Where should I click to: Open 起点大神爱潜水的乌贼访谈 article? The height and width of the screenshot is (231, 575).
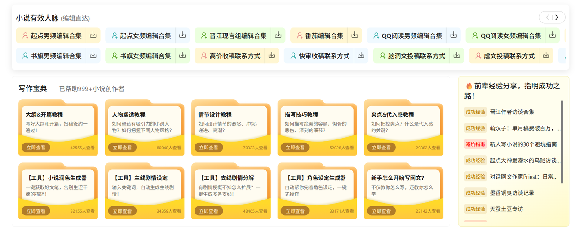tap(525, 161)
